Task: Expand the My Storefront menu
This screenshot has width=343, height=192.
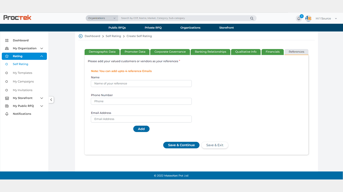Action: point(42,98)
